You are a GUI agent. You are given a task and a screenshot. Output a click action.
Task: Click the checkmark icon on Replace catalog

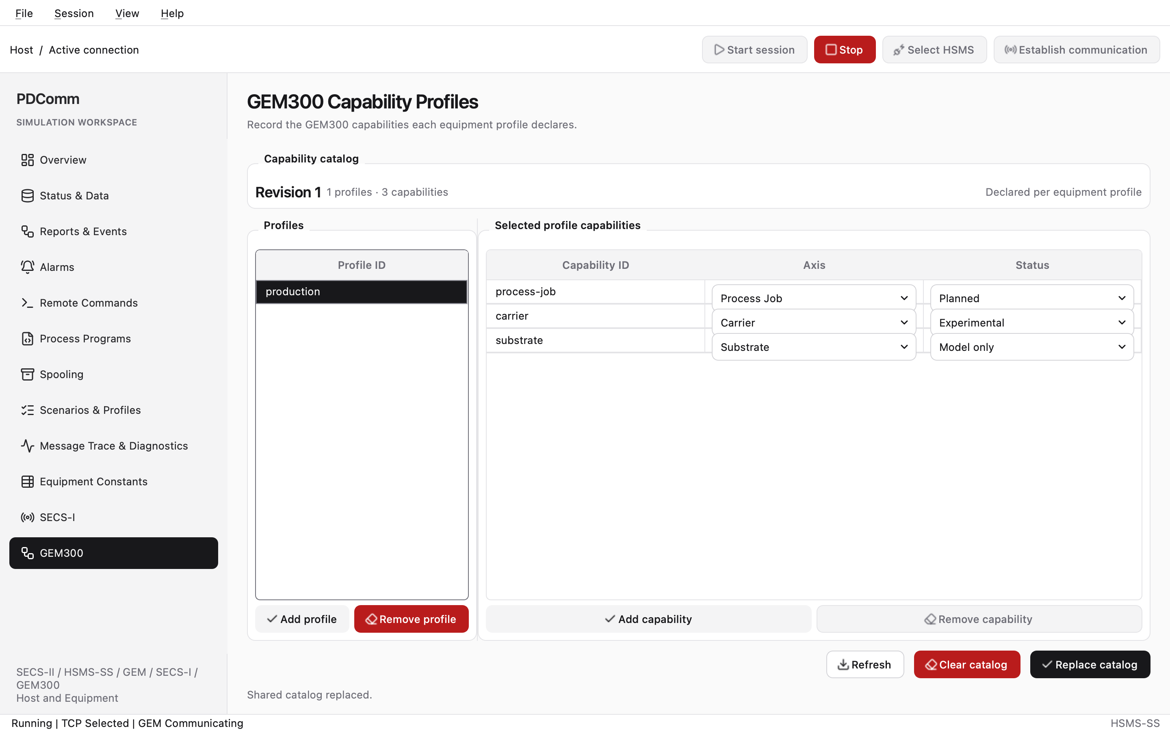1047,665
